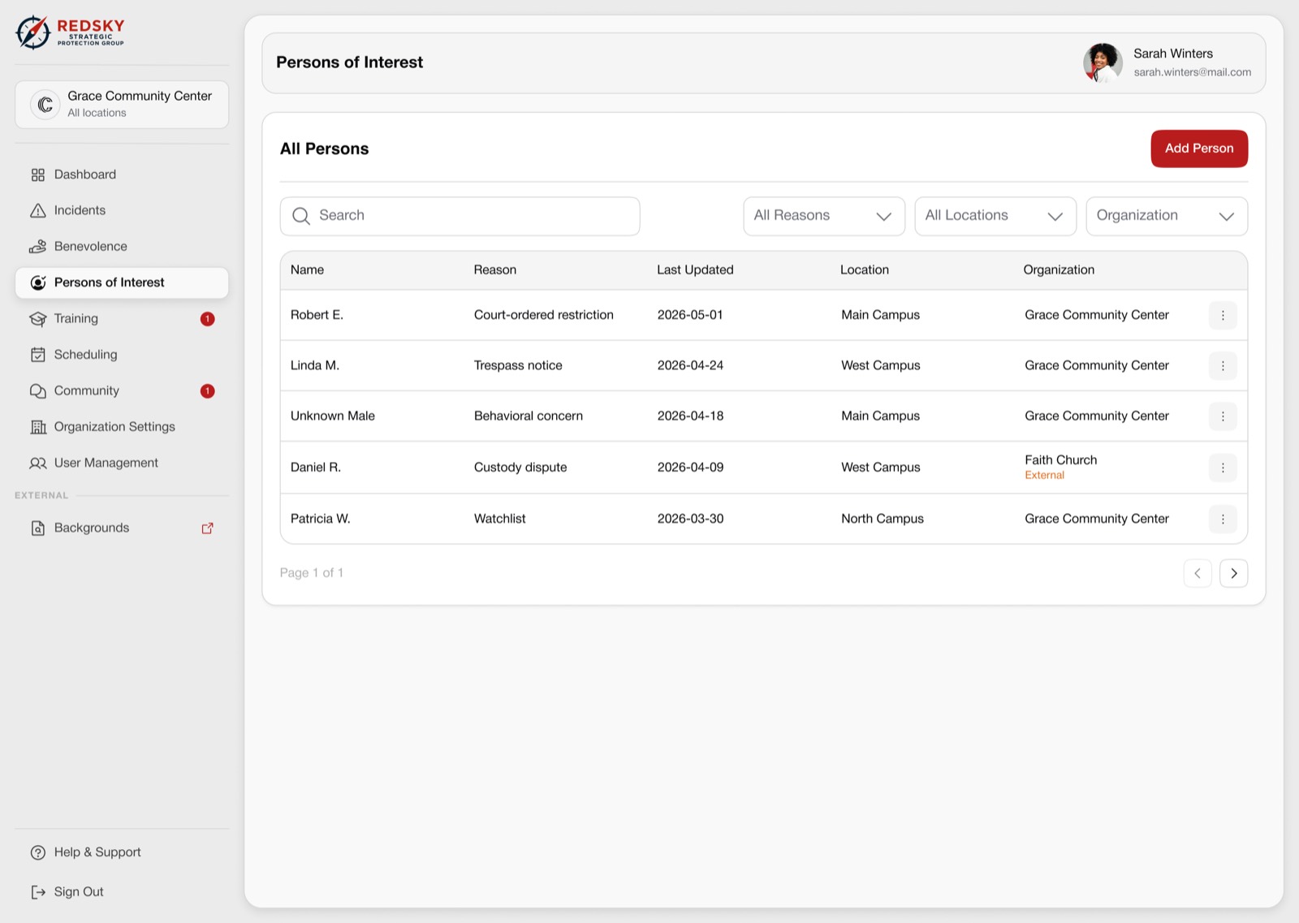Click the Help & Support question icon
Screen dimensions: 1299x923
click(x=37, y=852)
